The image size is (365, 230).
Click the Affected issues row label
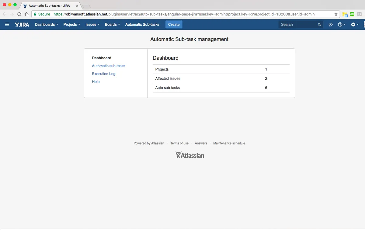(x=168, y=78)
